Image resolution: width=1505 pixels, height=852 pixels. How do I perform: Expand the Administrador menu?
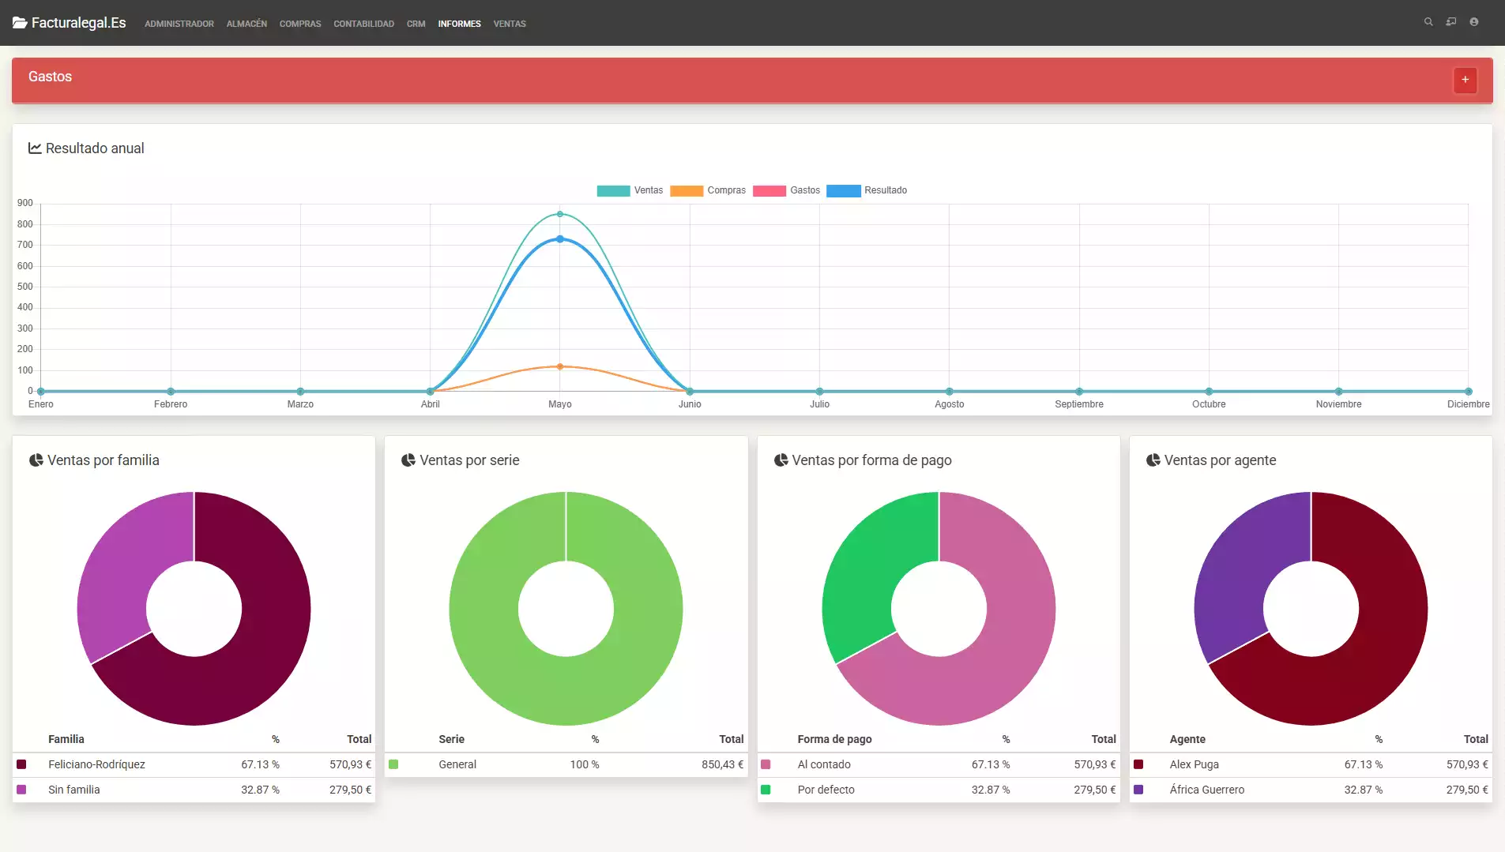(x=179, y=24)
